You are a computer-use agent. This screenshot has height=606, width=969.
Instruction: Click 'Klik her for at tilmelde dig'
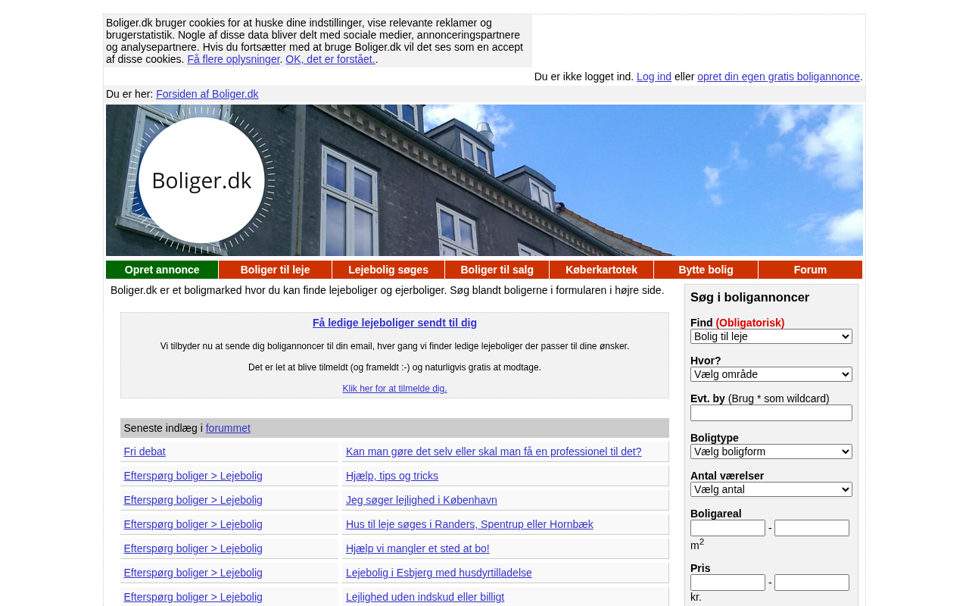click(x=394, y=389)
